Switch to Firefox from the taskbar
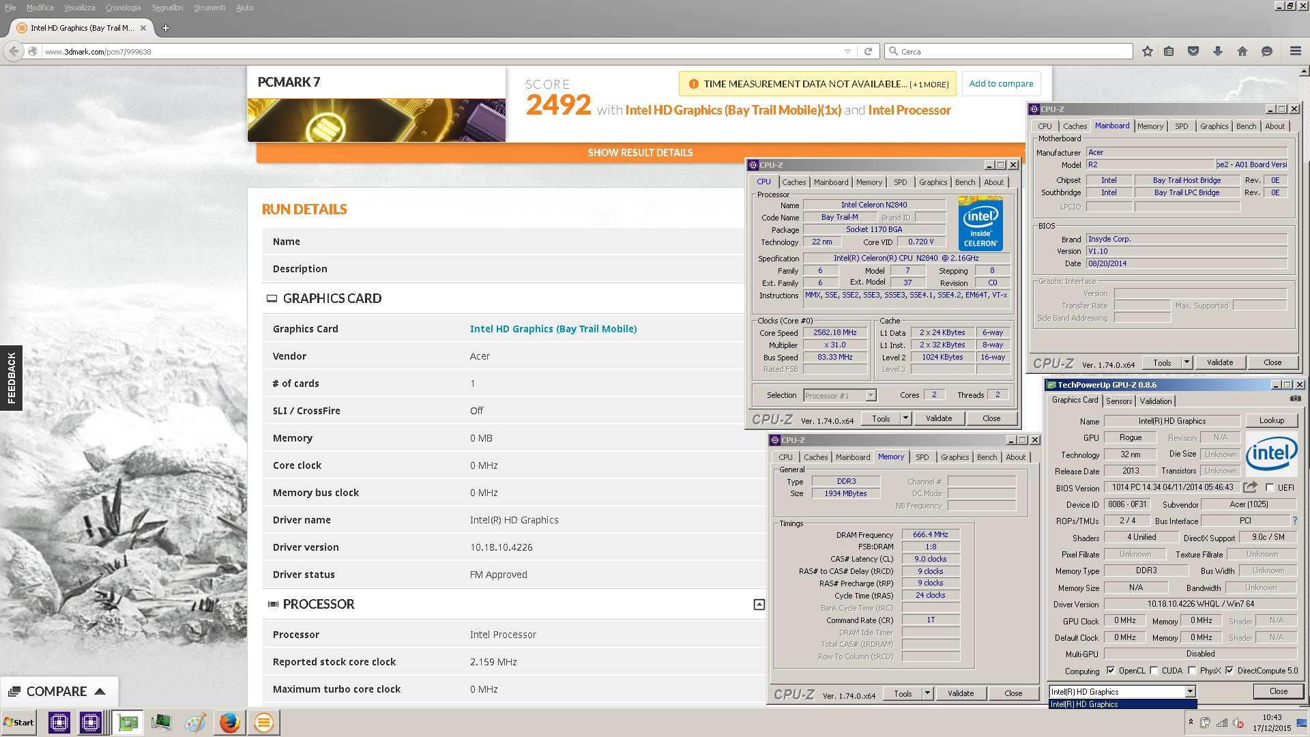The height and width of the screenshot is (737, 1310). [x=230, y=722]
